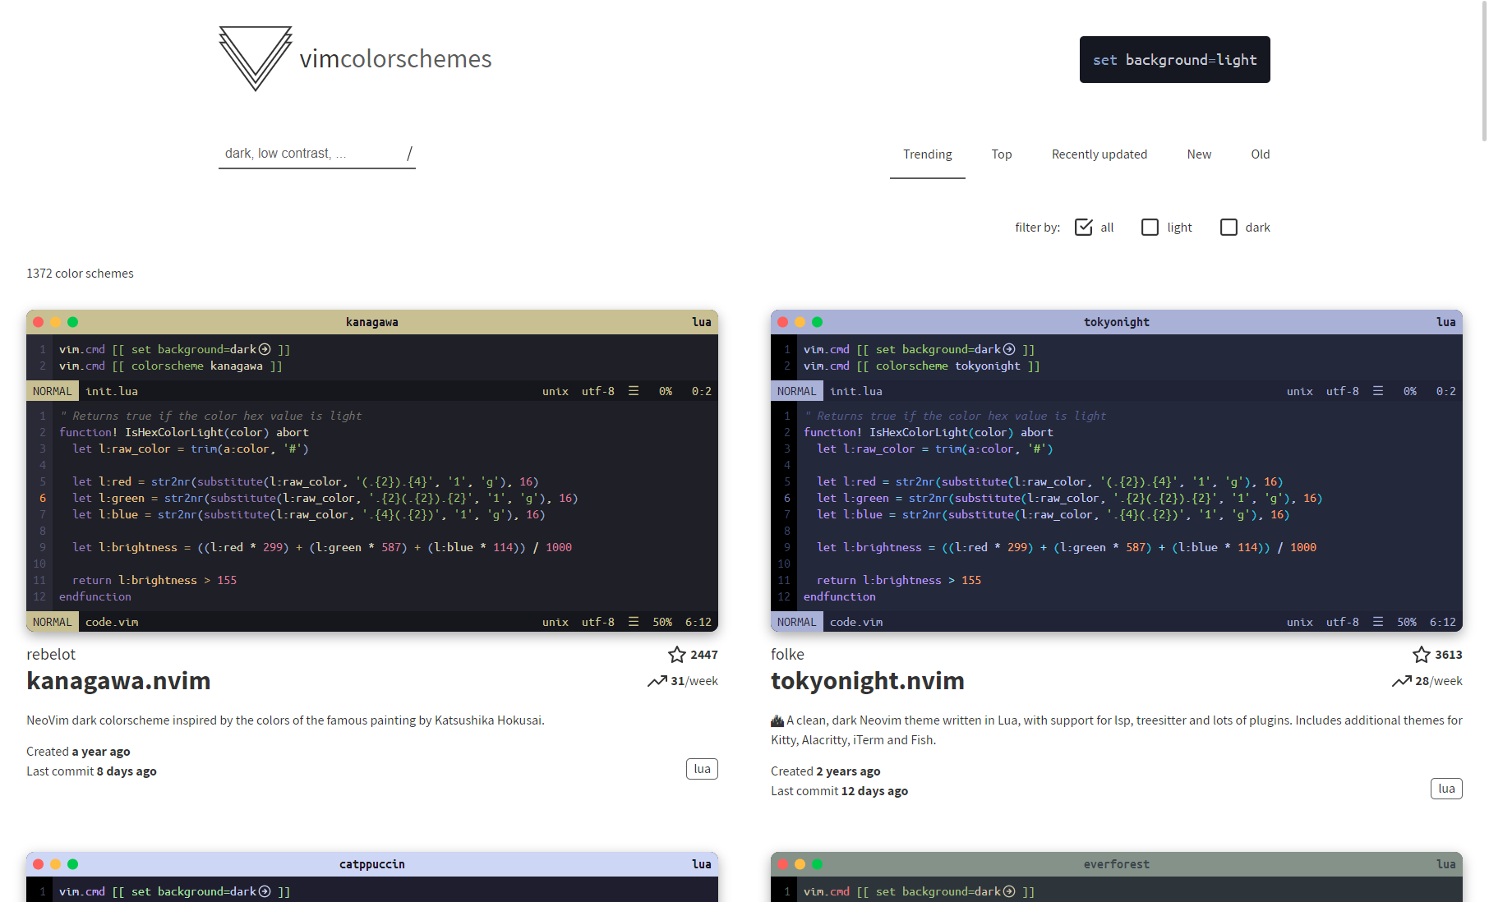Click the city emoji in the tokyonight description
Image resolution: width=1489 pixels, height=902 pixels.
coord(777,720)
